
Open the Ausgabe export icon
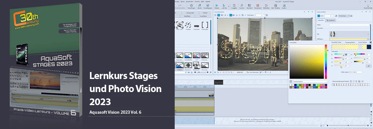234,6
